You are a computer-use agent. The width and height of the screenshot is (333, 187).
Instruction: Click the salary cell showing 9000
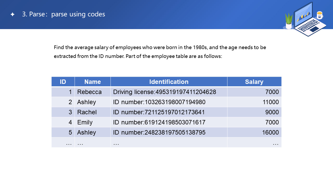272,112
